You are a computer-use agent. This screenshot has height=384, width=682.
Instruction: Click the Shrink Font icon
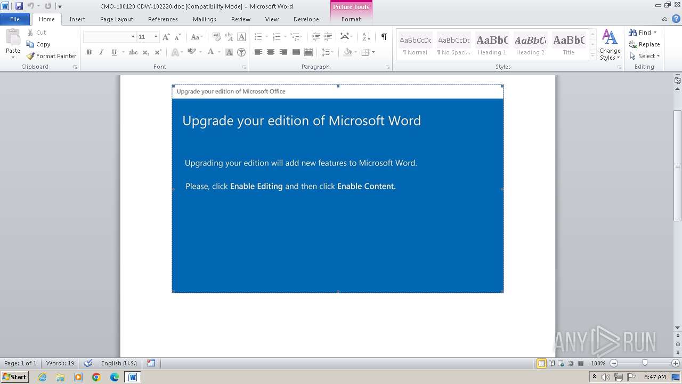click(177, 37)
